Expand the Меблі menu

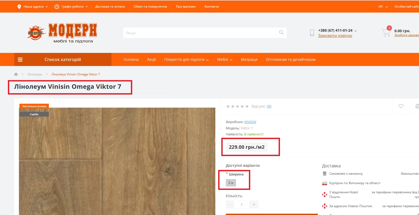pyautogui.click(x=225, y=59)
